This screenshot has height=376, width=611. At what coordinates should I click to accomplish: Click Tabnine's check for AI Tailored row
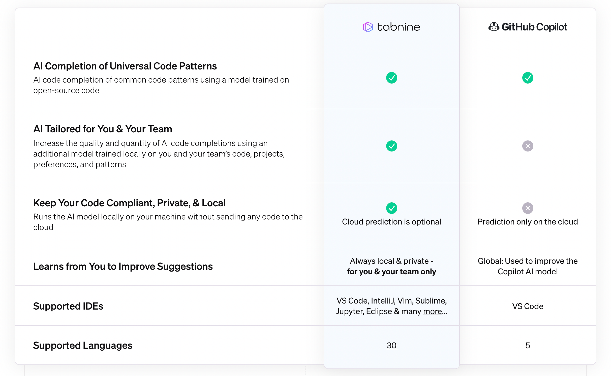click(391, 146)
